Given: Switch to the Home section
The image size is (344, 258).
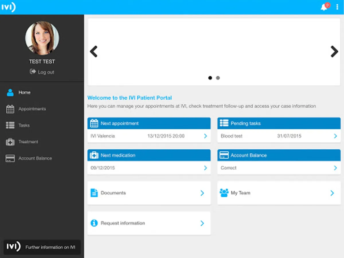Looking at the screenshot, I should 24,92.
